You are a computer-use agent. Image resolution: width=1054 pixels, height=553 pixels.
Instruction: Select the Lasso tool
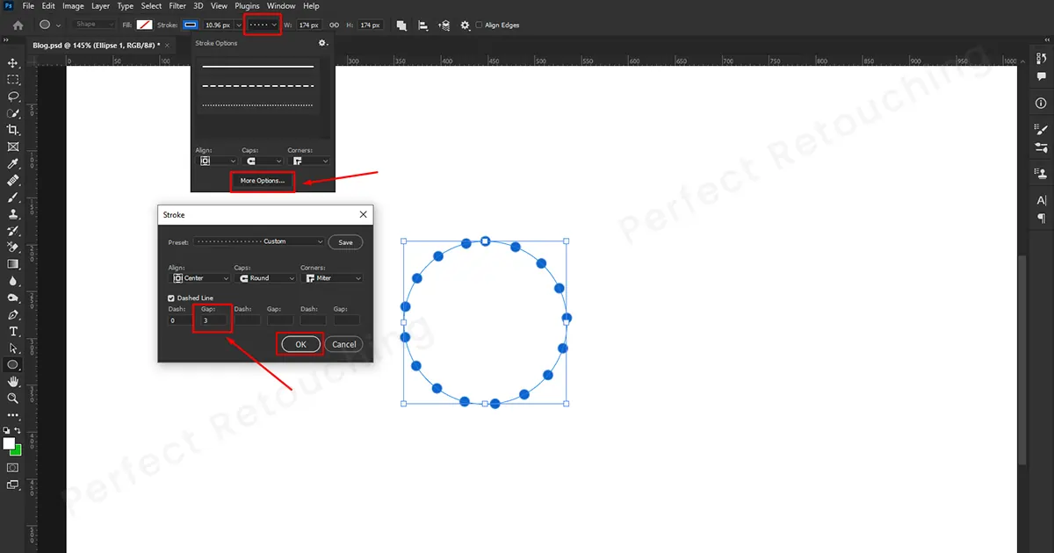13,97
